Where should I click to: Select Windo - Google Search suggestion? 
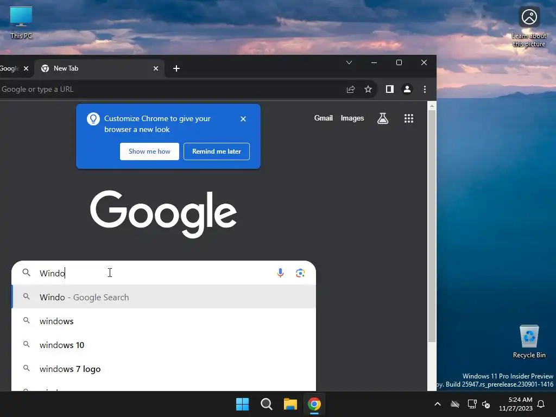(164, 297)
